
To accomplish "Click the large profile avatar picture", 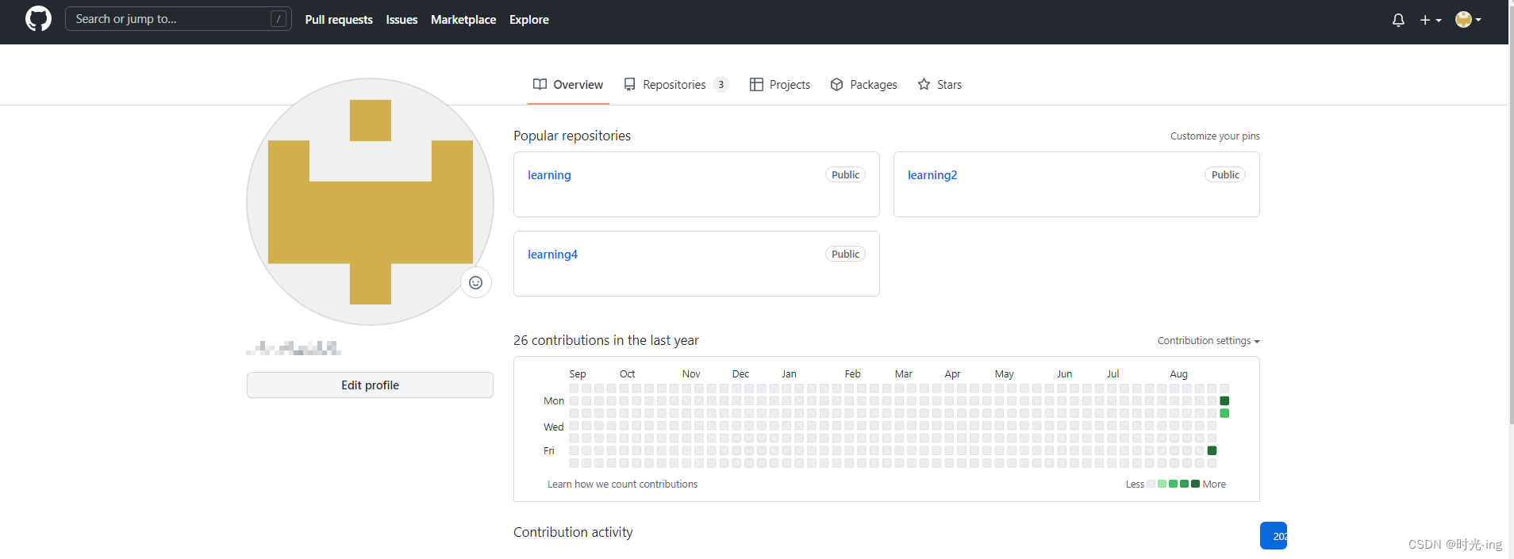I will 370,201.
